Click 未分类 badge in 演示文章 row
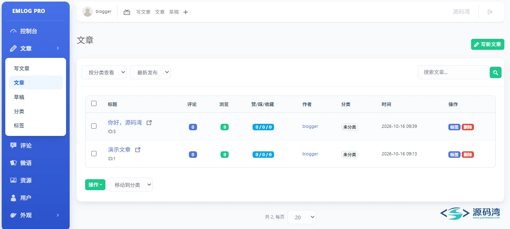The height and width of the screenshot is (229, 510). pos(349,155)
